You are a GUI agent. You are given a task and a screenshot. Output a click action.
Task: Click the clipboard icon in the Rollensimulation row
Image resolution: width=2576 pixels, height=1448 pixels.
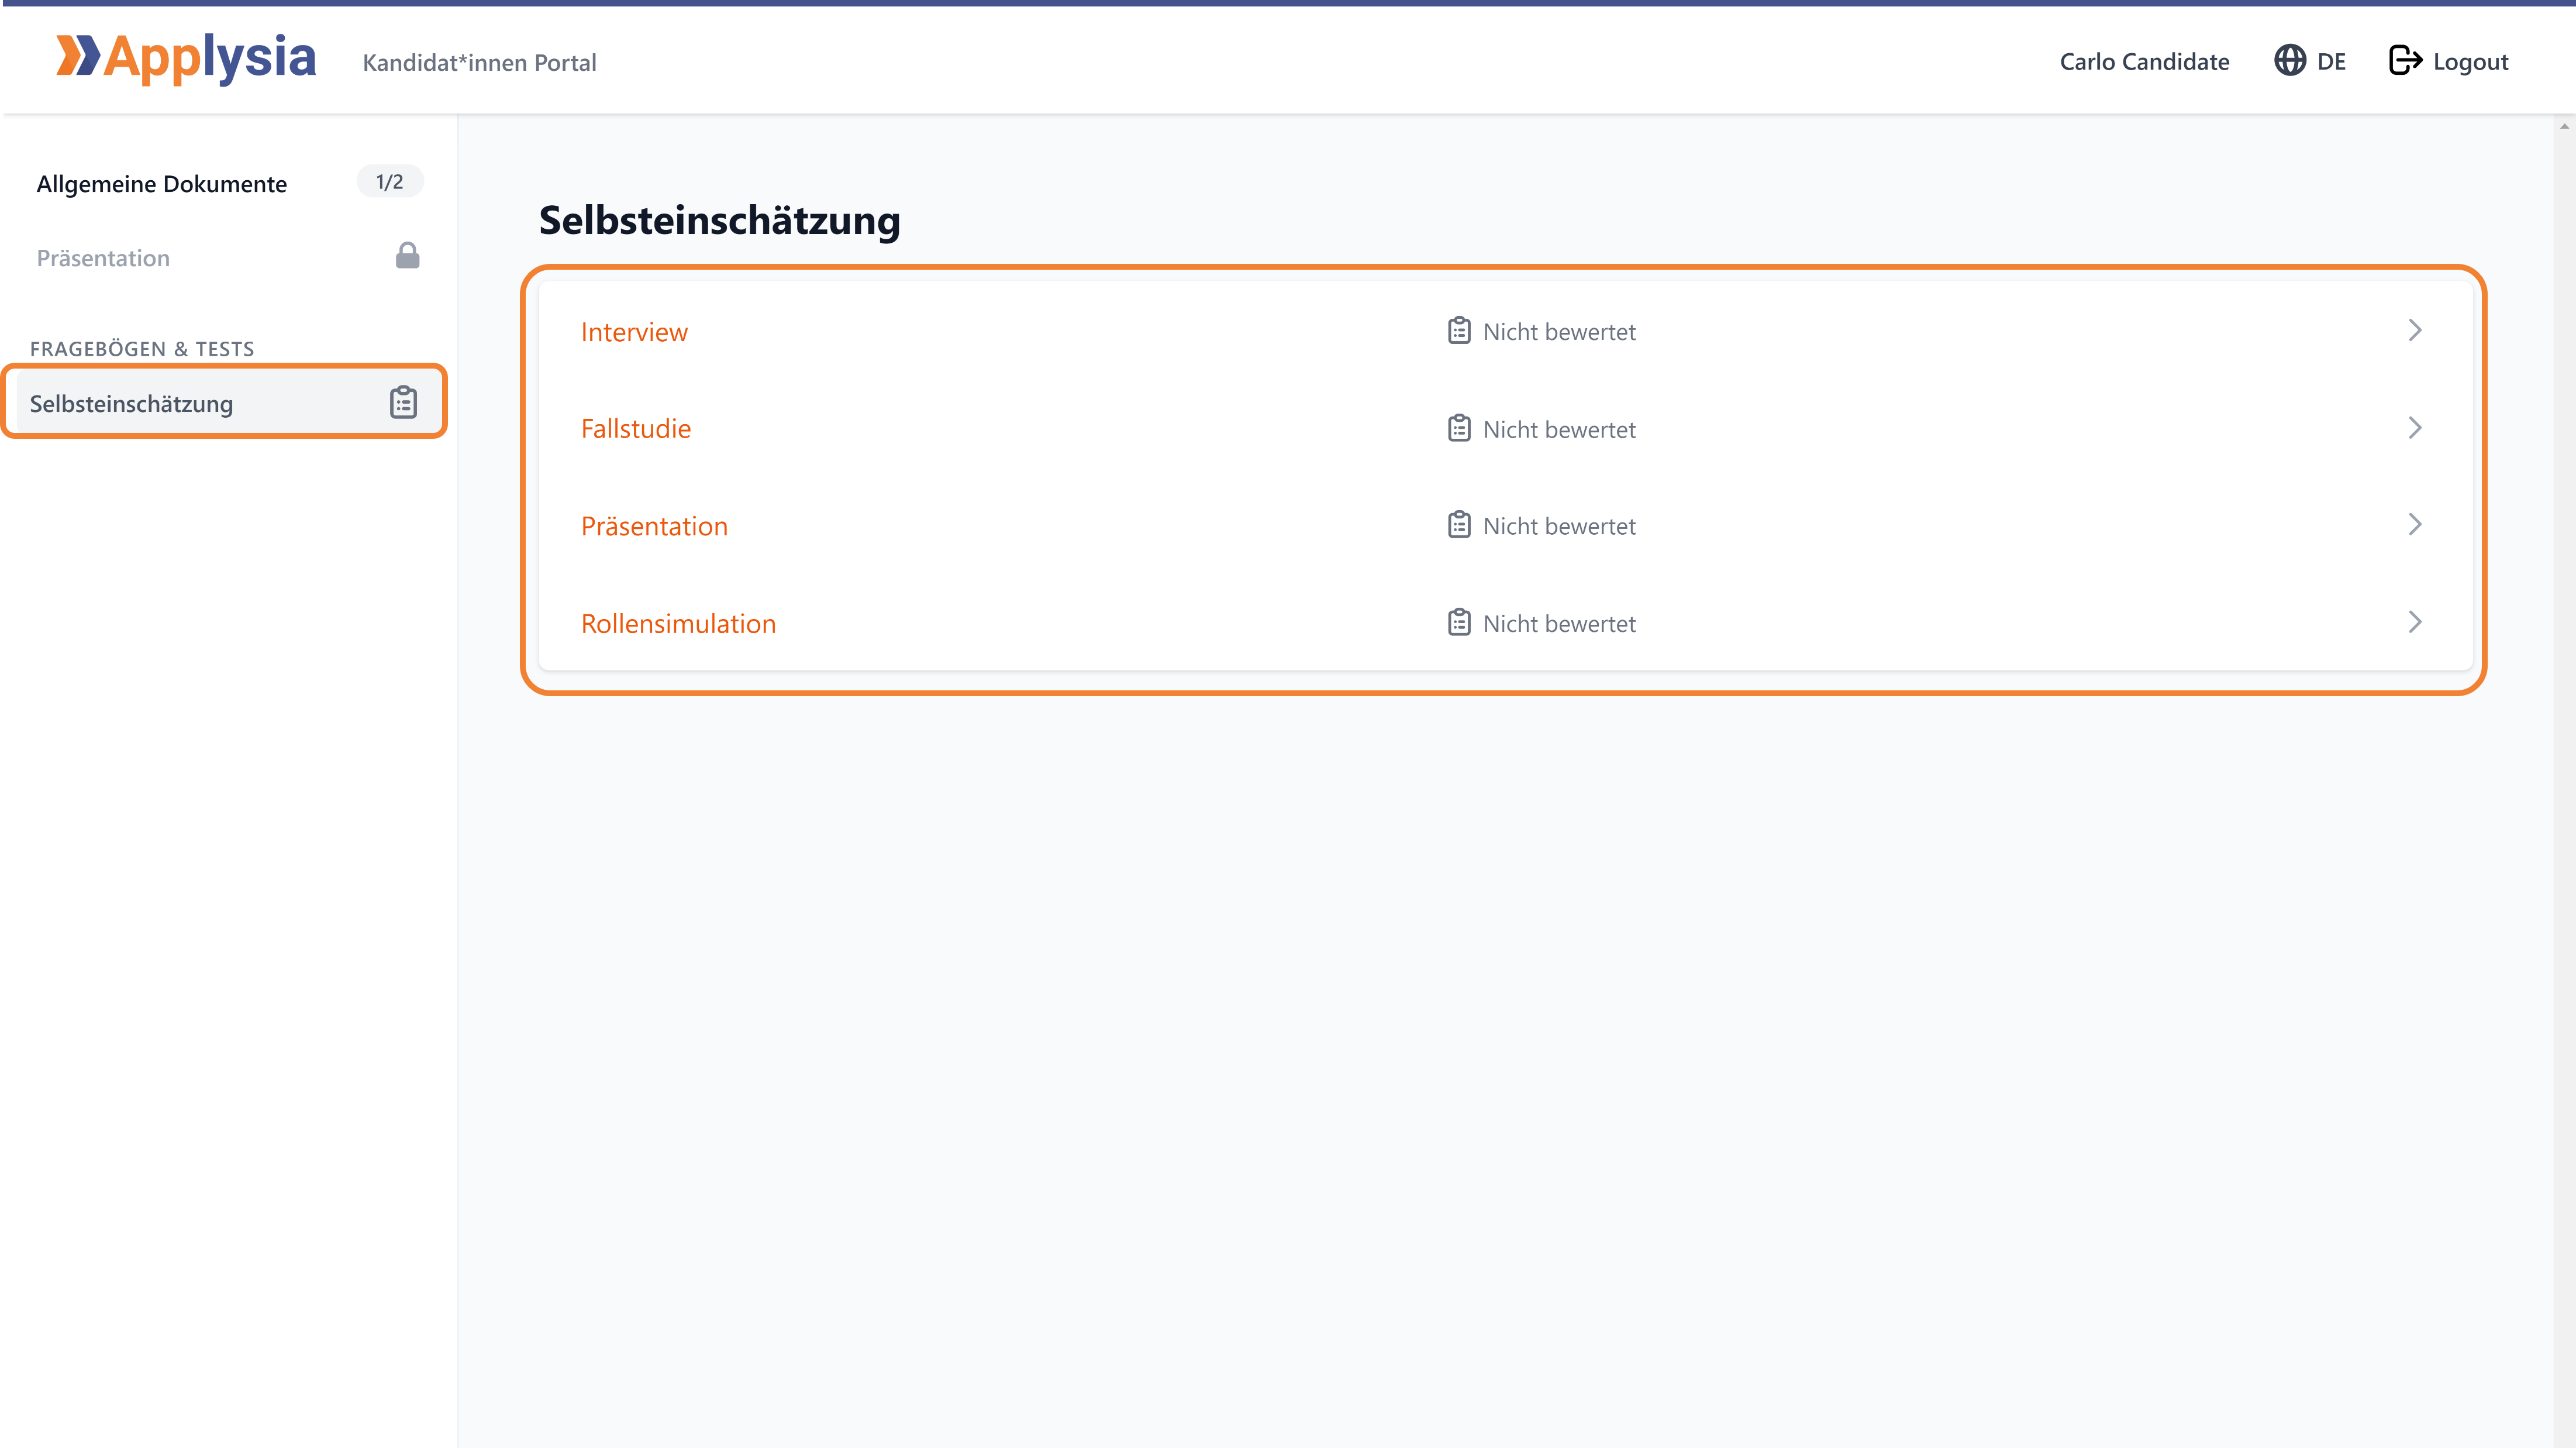point(1459,622)
